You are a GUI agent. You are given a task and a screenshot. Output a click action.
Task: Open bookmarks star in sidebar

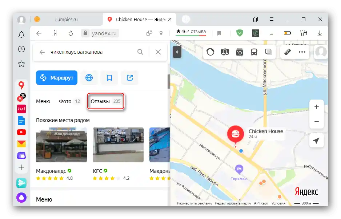tap(21, 64)
